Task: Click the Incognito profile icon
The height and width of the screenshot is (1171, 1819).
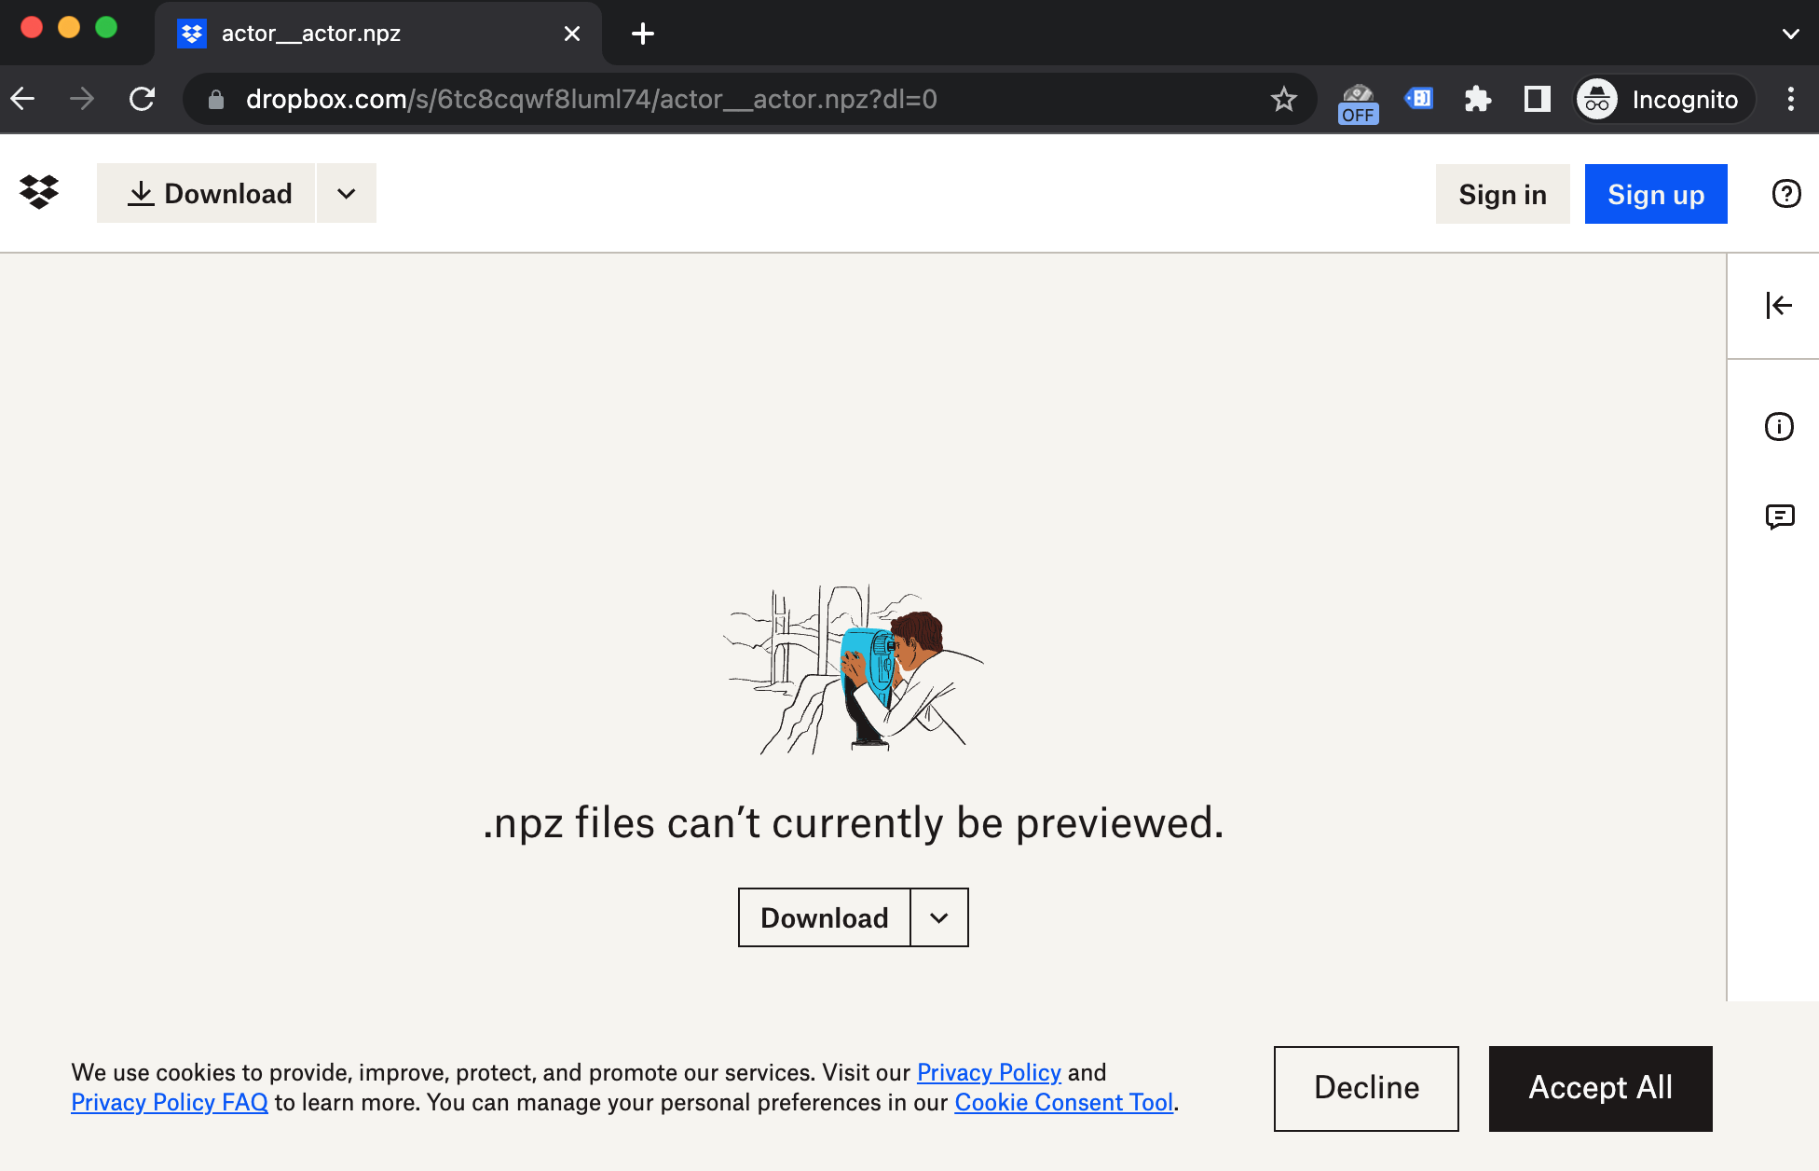Action: [x=1596, y=99]
